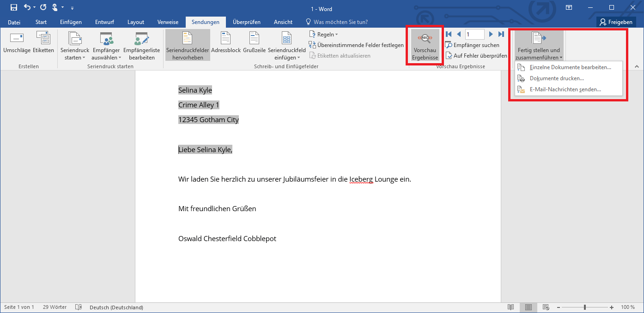Image resolution: width=644 pixels, height=313 pixels.
Task: Switch to read mode view icon
Action: click(510, 307)
